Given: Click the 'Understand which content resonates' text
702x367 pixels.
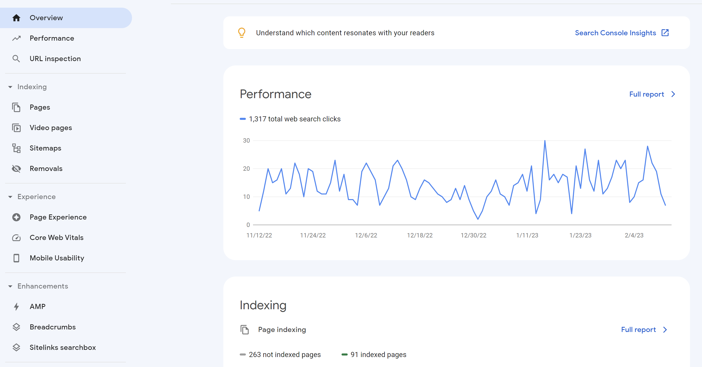Looking at the screenshot, I should (345, 33).
